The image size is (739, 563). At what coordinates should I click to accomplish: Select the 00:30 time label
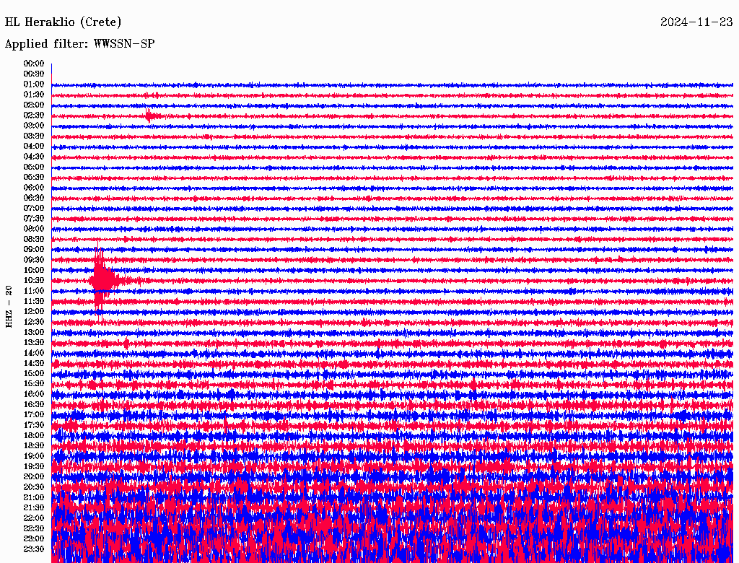pos(33,74)
